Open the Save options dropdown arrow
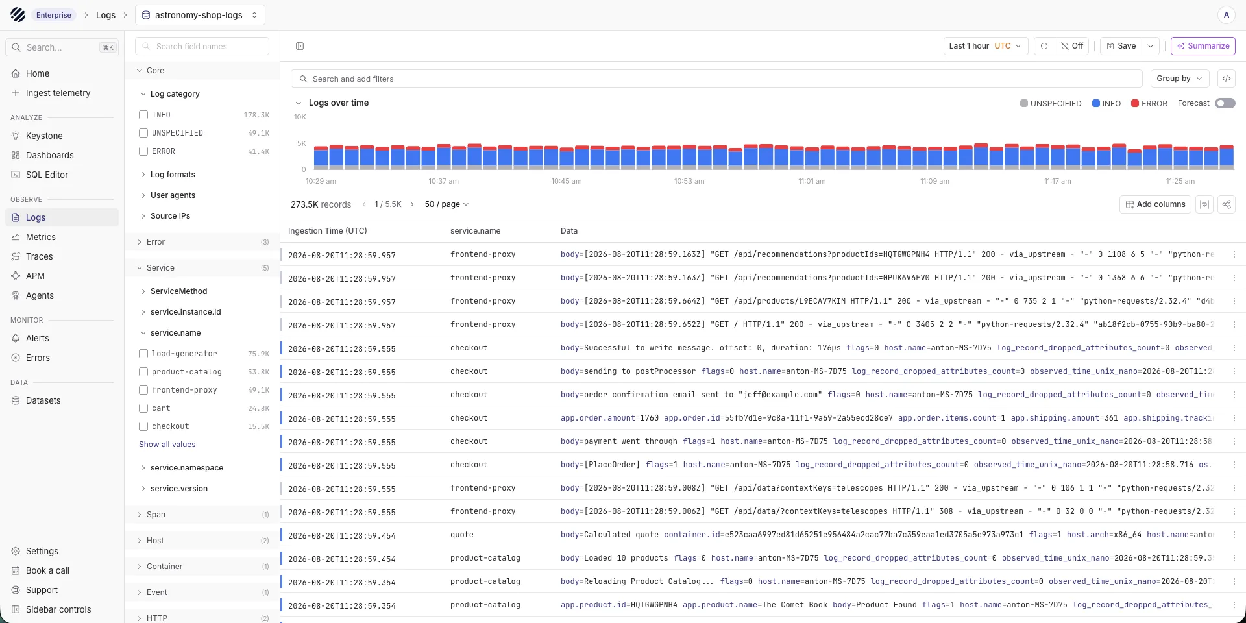The height and width of the screenshot is (623, 1246). point(1151,46)
